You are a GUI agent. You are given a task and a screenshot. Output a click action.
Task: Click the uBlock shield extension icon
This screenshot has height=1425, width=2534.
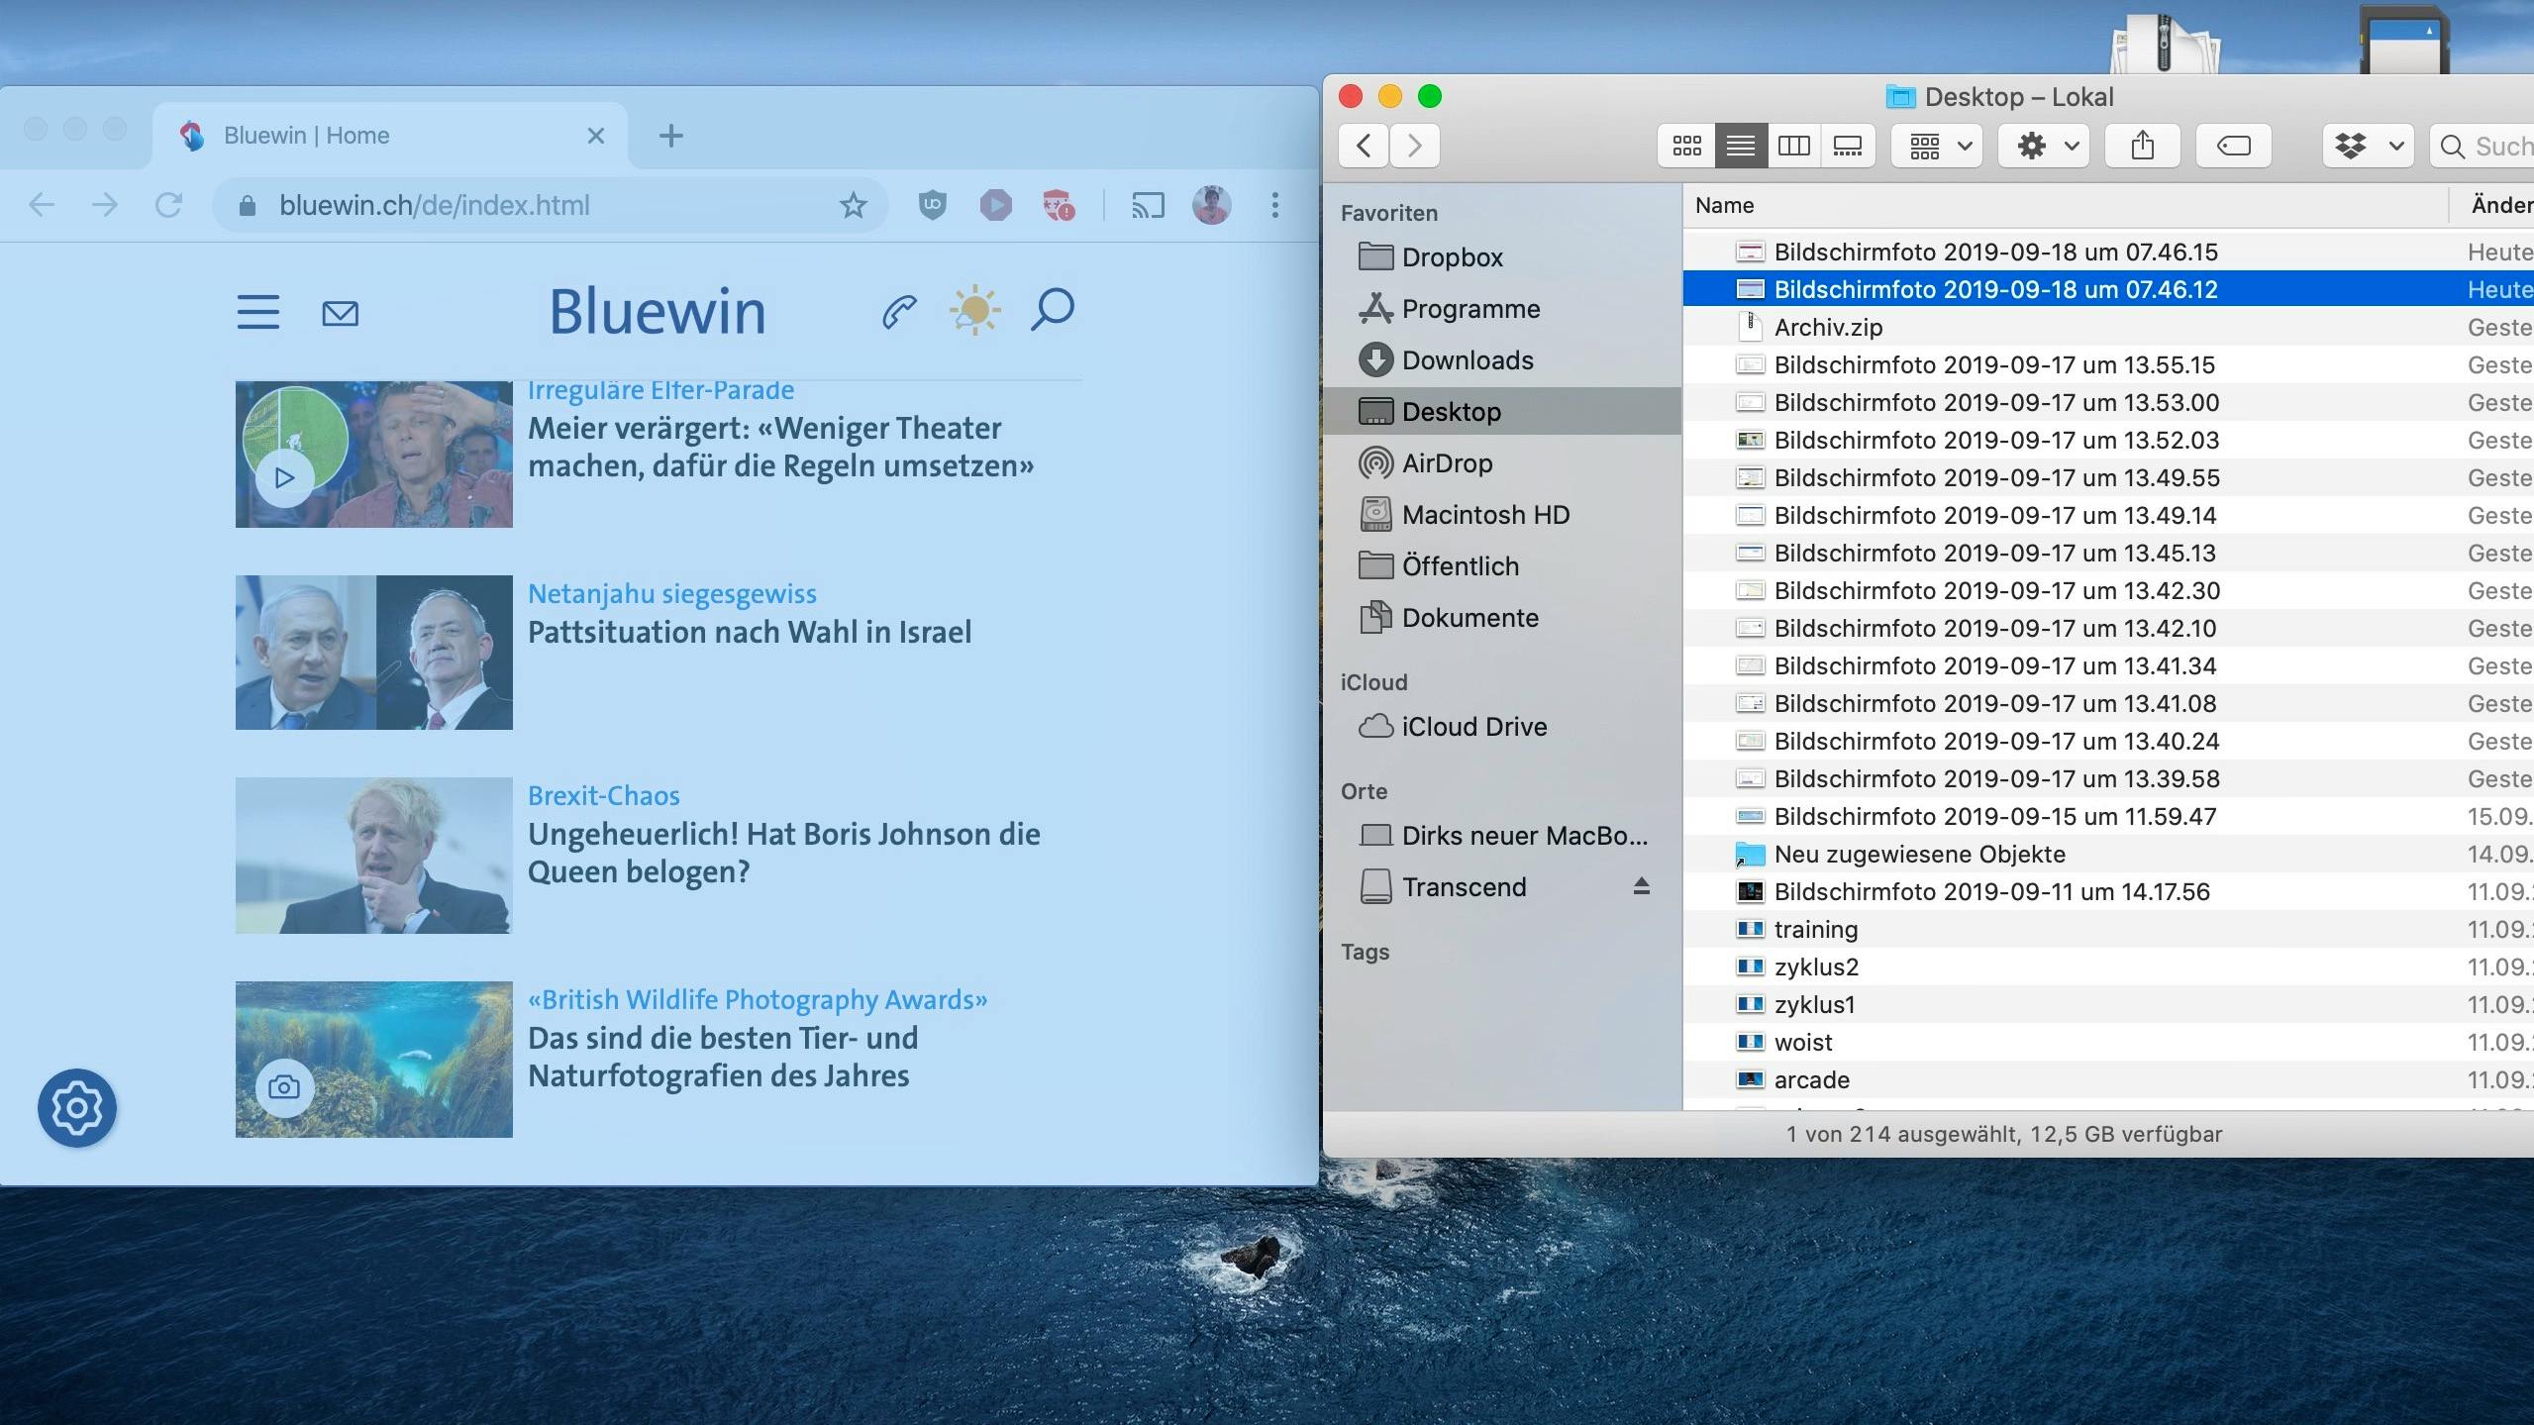(932, 205)
